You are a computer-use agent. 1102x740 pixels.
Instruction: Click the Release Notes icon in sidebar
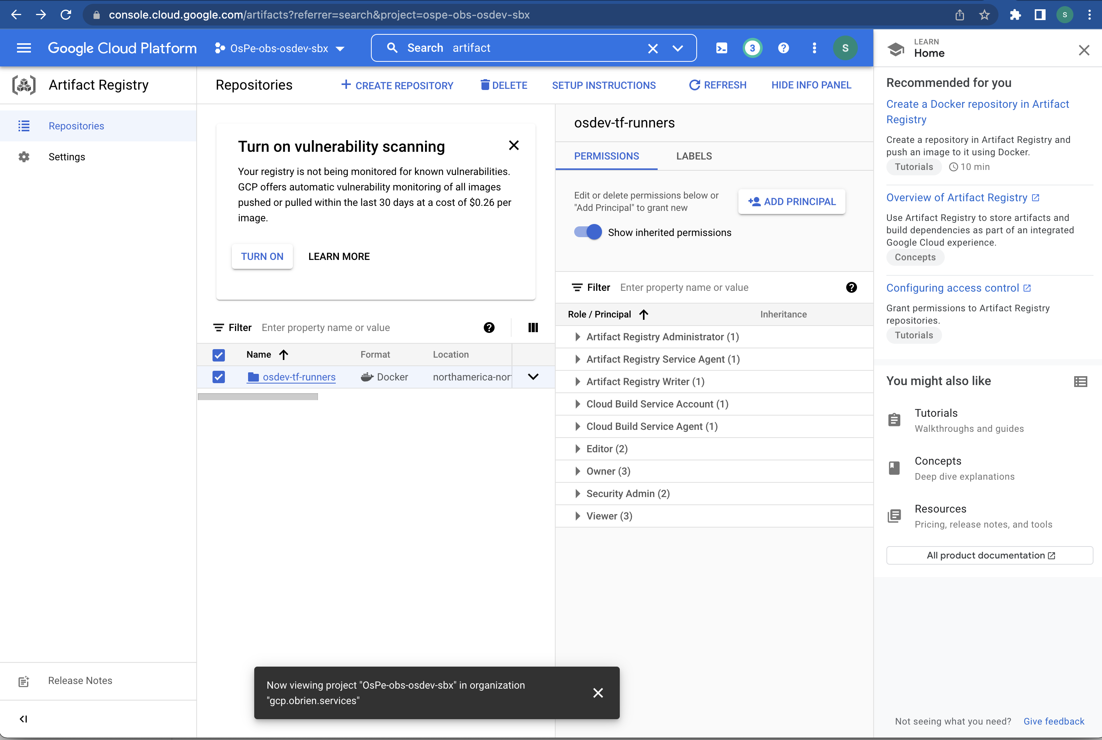click(x=24, y=681)
